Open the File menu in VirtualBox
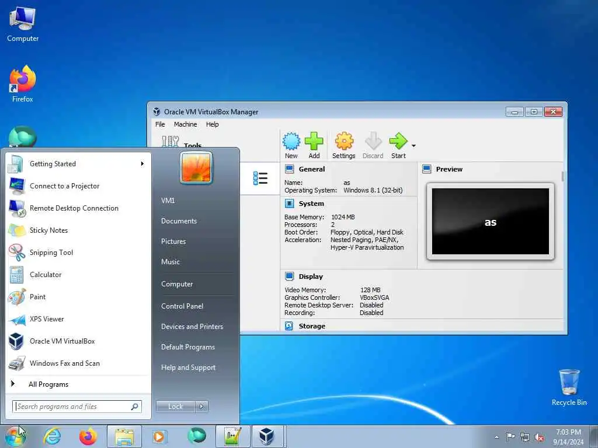 click(160, 124)
